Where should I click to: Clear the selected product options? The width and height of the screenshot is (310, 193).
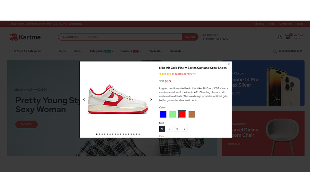162,136
